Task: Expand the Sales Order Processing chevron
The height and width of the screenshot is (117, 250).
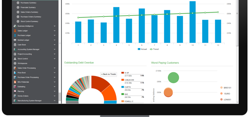Action: pos(55,68)
